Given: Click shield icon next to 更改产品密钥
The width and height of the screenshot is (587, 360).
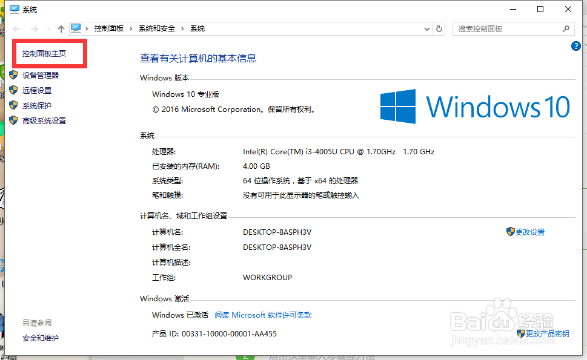Looking at the screenshot, I should click(x=521, y=333).
